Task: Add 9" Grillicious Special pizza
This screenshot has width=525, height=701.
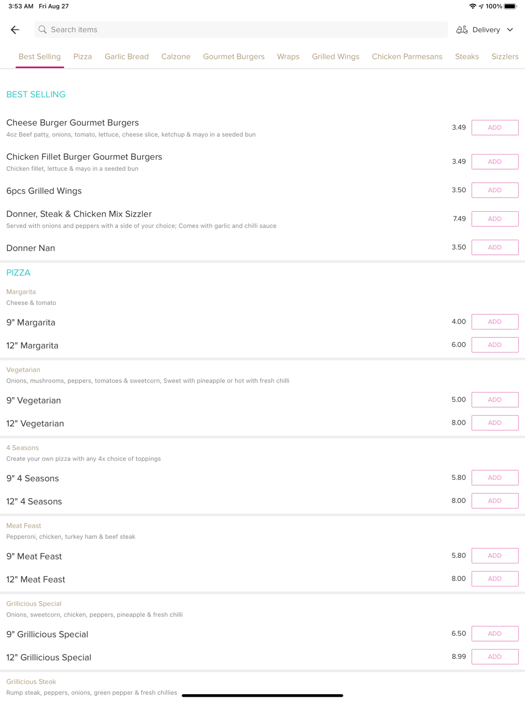Action: pos(495,634)
